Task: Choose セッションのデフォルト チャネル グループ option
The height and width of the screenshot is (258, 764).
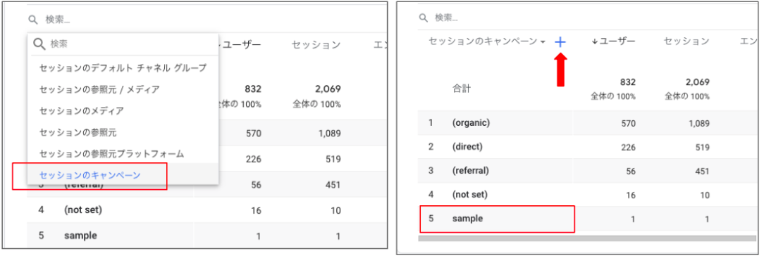Action: 123,68
